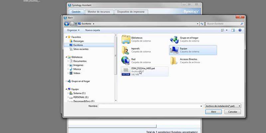Click the search magnifier icon
Viewport: 266px width, 133px height.
coord(242,24)
